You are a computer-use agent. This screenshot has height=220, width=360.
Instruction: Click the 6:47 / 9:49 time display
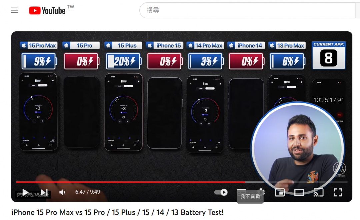click(88, 192)
